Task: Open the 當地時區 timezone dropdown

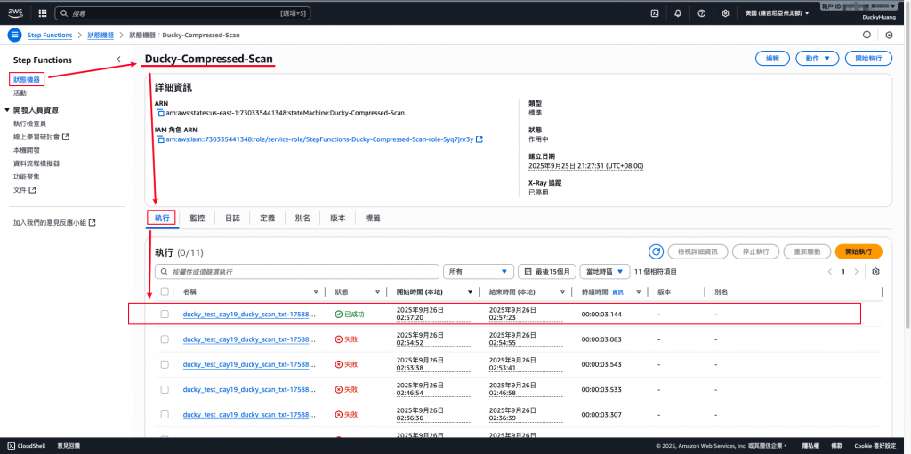Action: coord(605,271)
